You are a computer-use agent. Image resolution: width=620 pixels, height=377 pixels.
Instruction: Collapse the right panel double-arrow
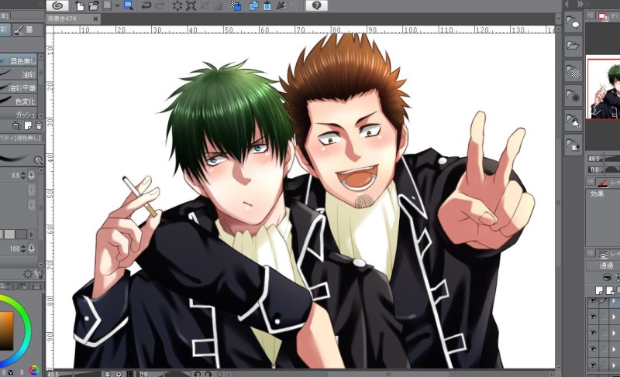(580, 4)
